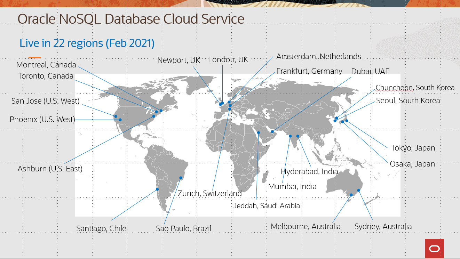Select the "Ashburn (U.S. East)" label
Image resolution: width=460 pixels, height=259 pixels.
point(50,169)
